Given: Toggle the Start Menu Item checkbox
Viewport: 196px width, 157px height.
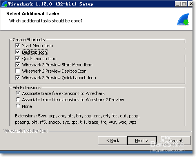Looking at the screenshot, I should (x=18, y=45).
